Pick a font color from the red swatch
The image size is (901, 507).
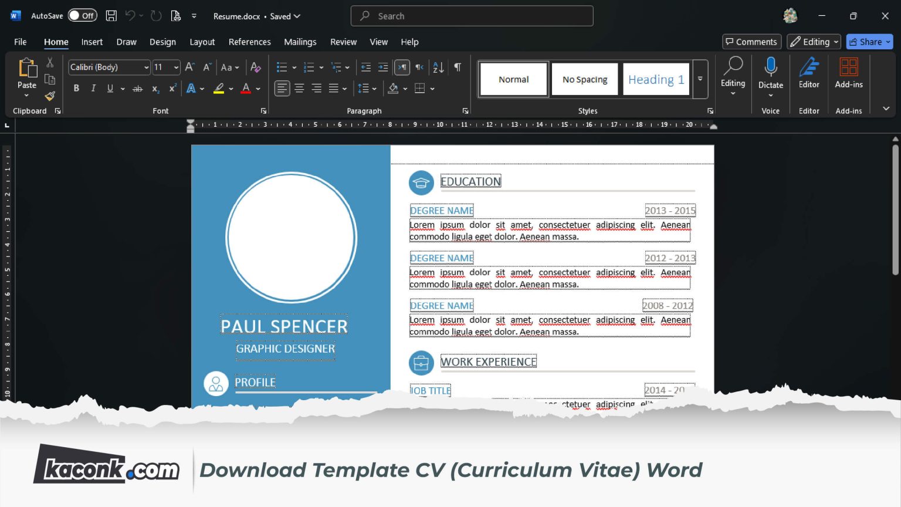coord(246,88)
